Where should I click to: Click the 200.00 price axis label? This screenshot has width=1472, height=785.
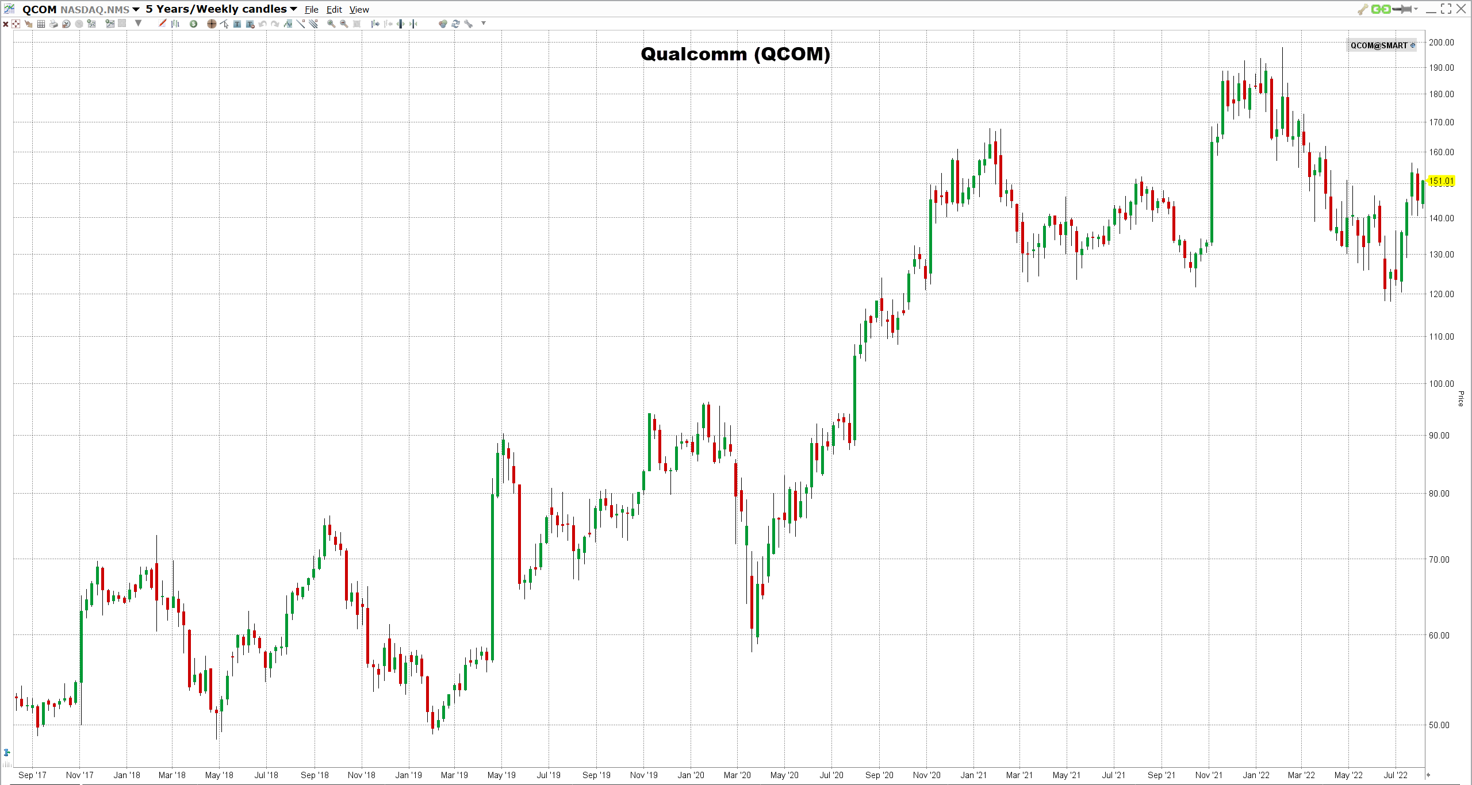click(x=1441, y=43)
